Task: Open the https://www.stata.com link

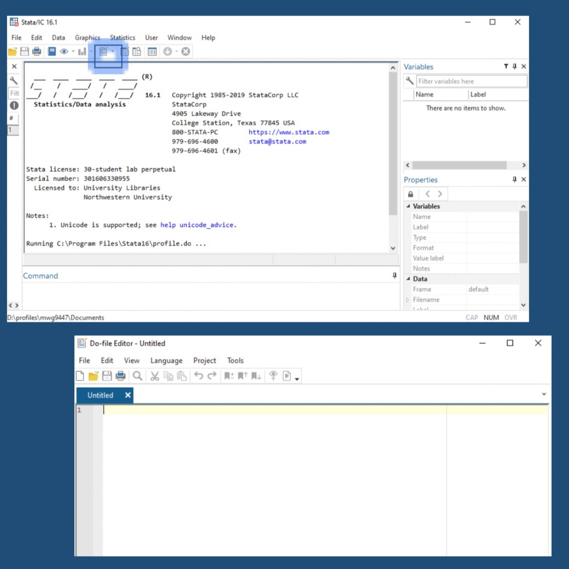Action: (x=289, y=132)
